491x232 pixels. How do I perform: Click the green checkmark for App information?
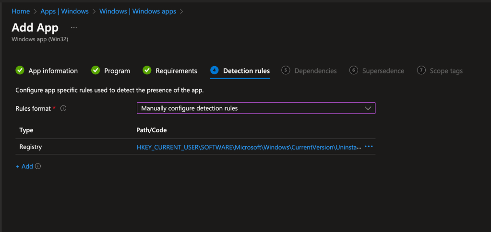click(x=20, y=70)
